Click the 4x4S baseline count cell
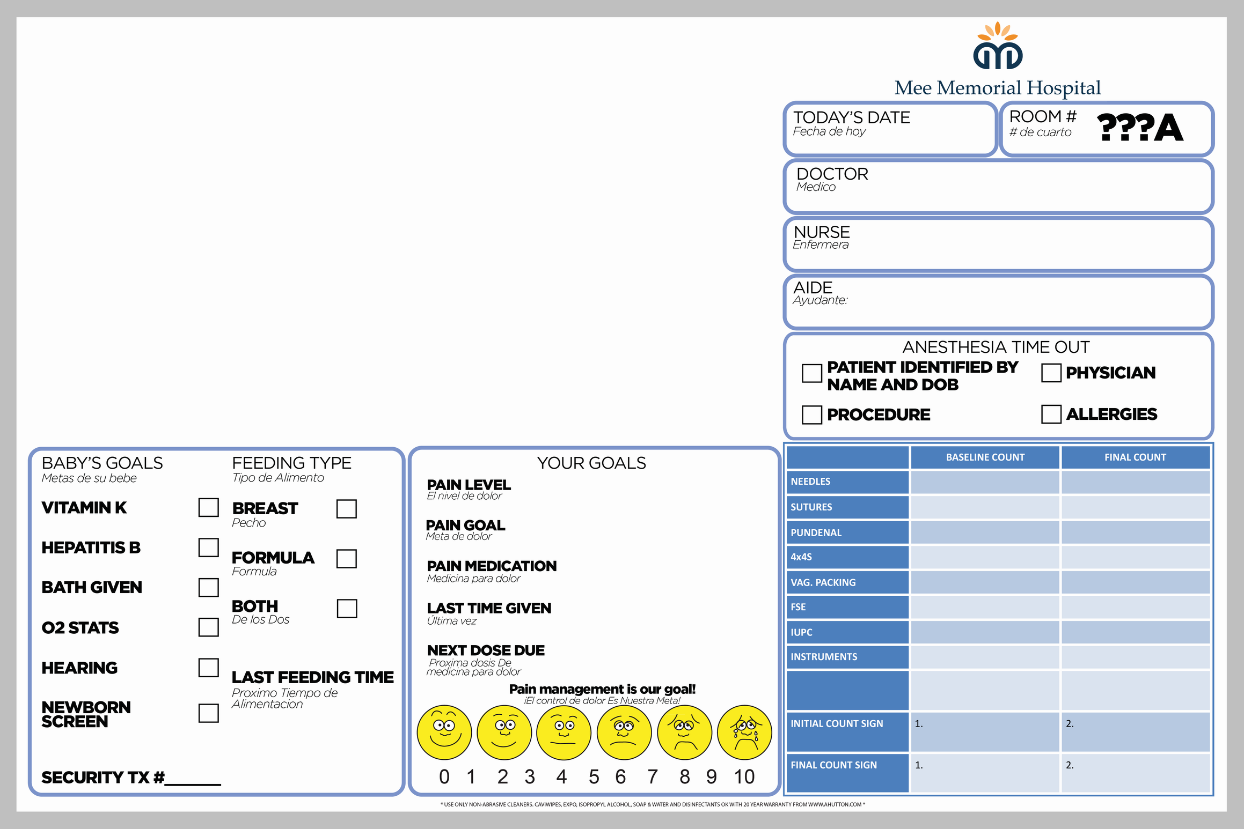 [985, 557]
